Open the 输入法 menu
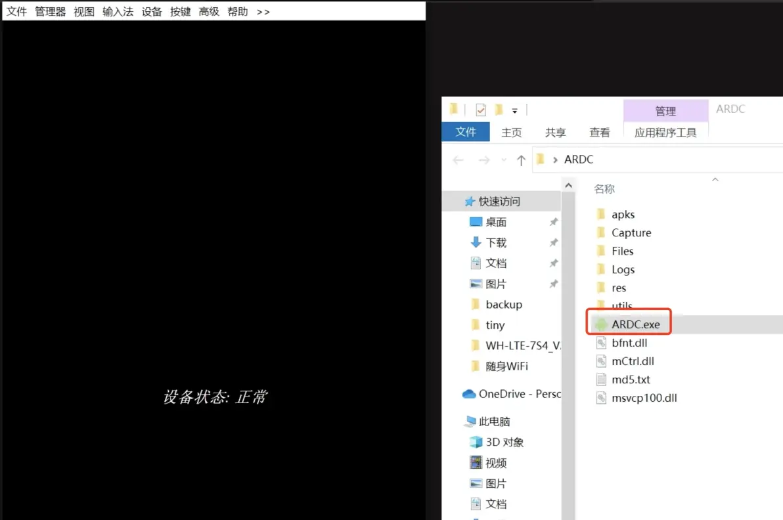Image resolution: width=783 pixels, height=520 pixels. click(x=118, y=12)
